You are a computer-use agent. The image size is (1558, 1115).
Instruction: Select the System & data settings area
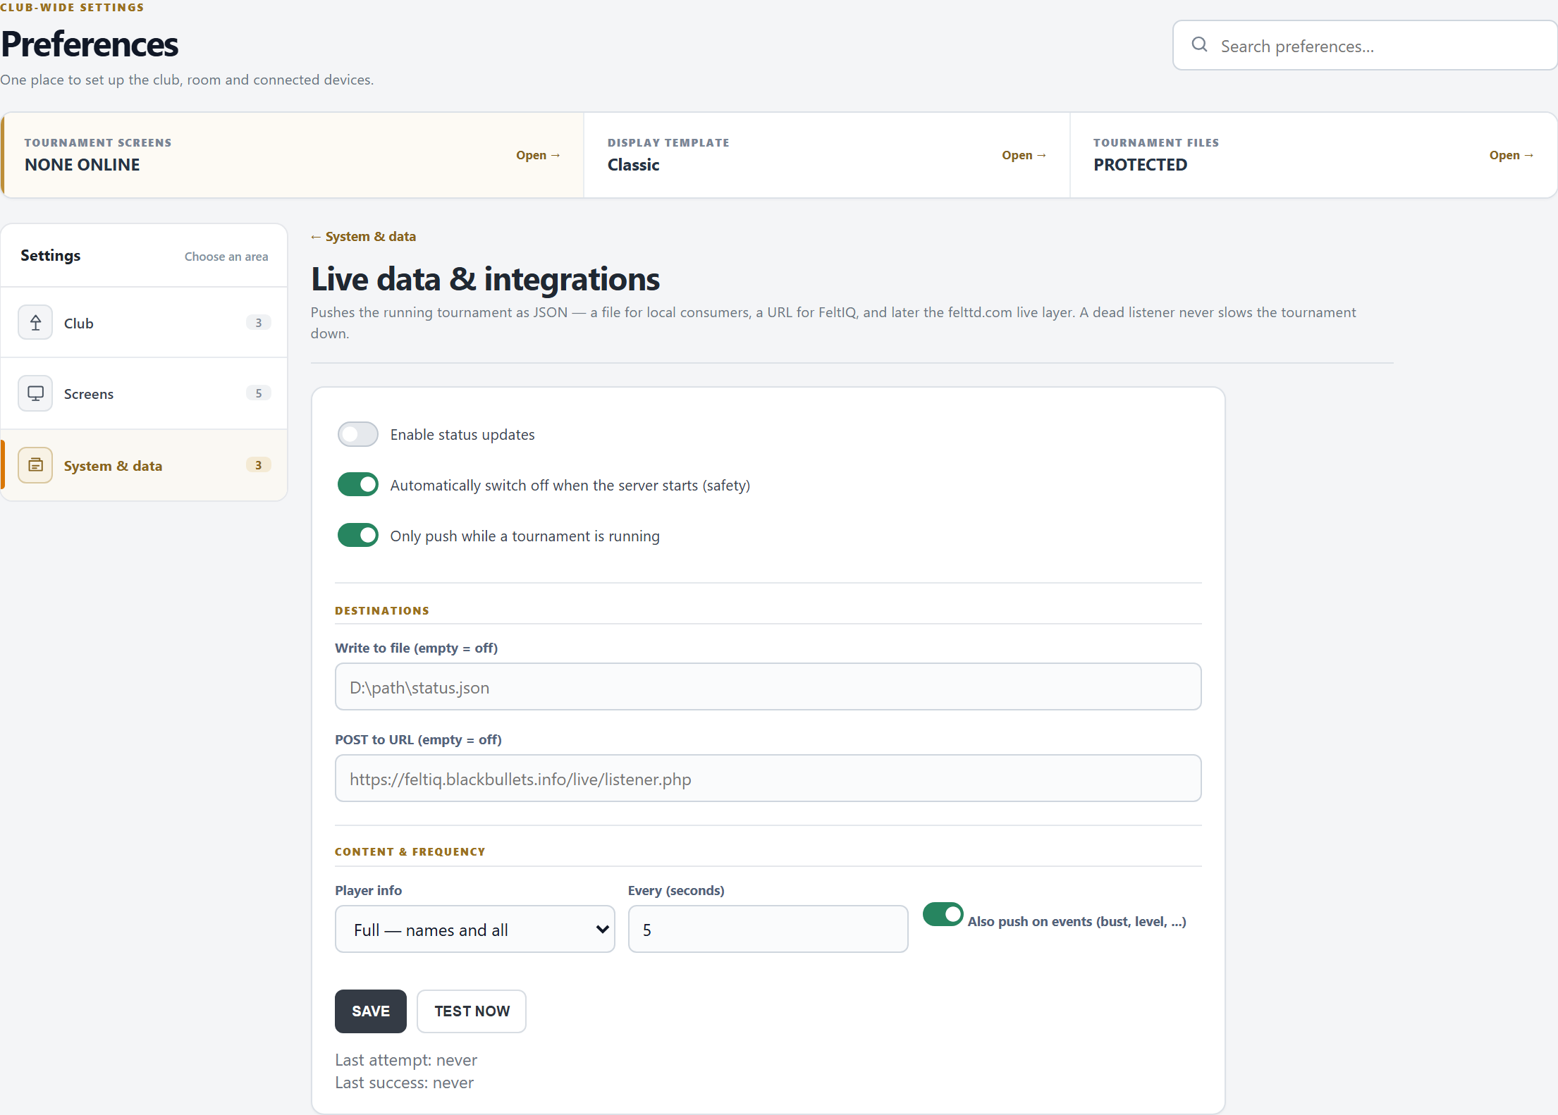tap(145, 465)
